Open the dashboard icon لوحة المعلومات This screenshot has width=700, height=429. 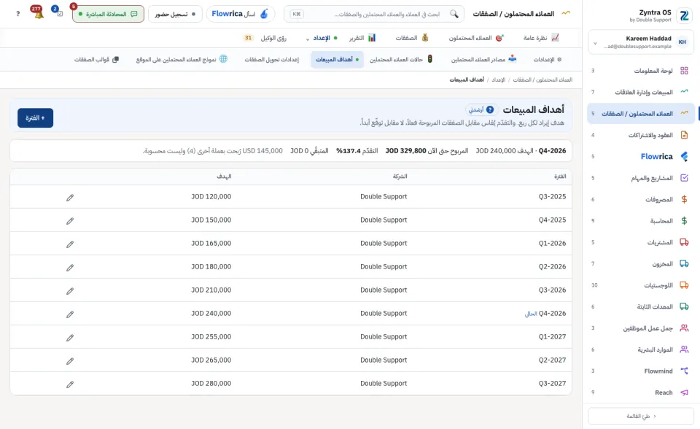tap(684, 71)
